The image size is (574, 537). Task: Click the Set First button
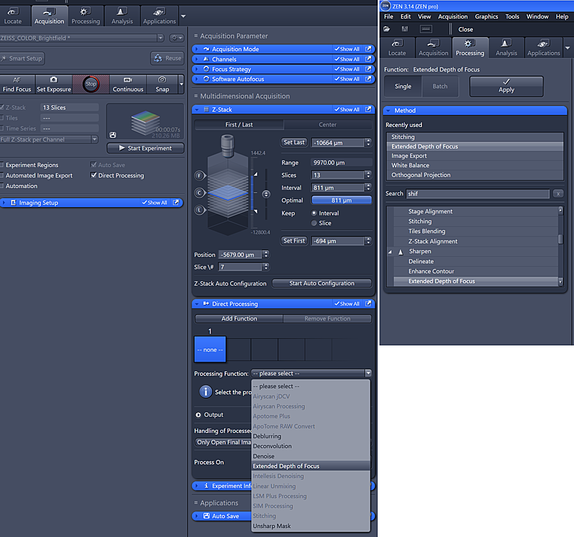294,241
